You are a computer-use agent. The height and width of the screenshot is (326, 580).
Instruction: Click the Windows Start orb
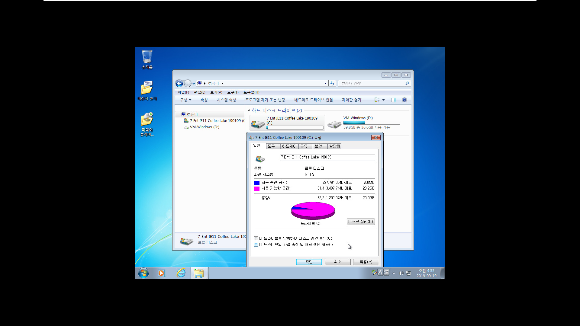click(143, 273)
